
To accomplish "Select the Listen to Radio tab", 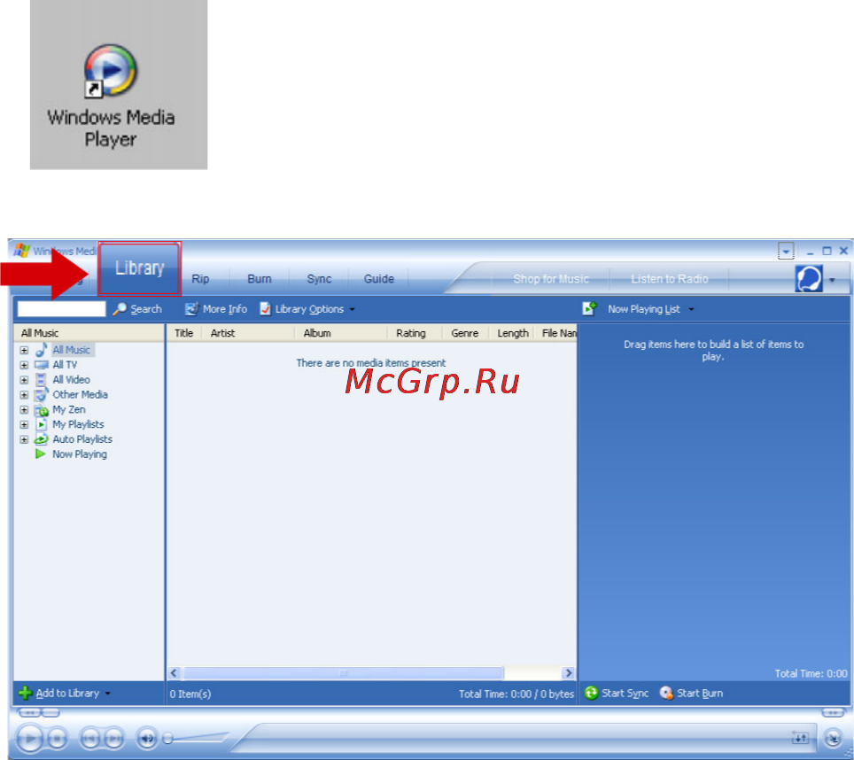I will click(x=670, y=279).
